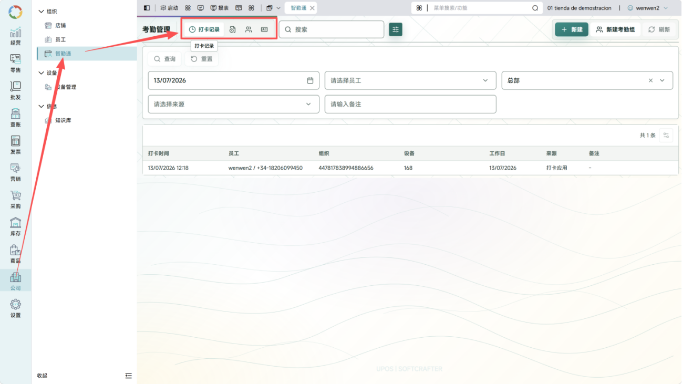Select the ID card tab icon

click(264, 29)
